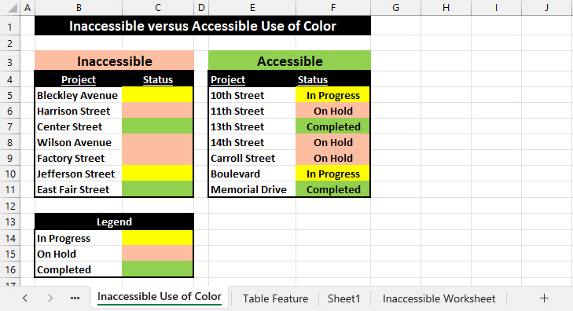The width and height of the screenshot is (573, 311).
Task: Go to next sheet tab arrow
Action: click(50, 298)
